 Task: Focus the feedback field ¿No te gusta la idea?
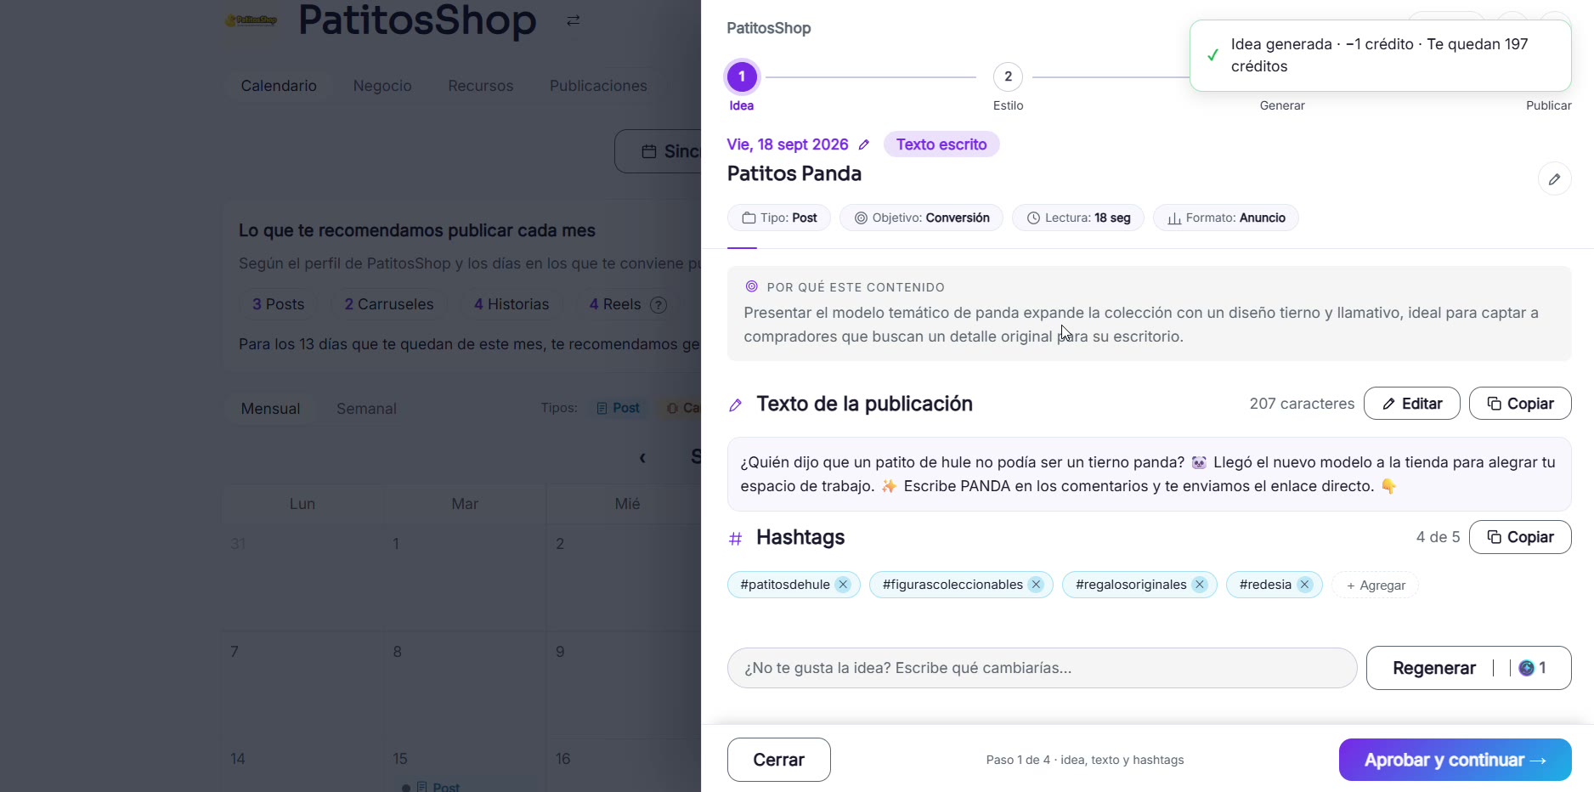point(1042,668)
